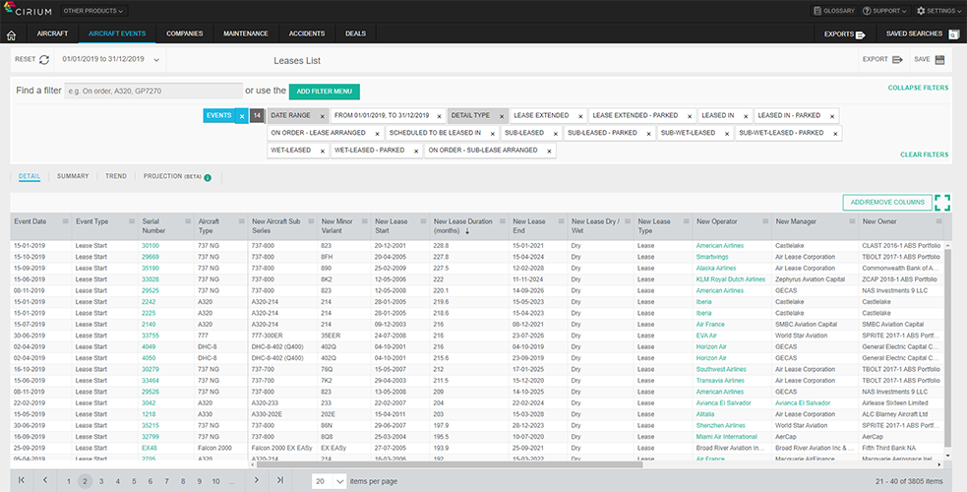Open the Glossary icon link
Screen dimensions: 967x492
[x=817, y=11]
